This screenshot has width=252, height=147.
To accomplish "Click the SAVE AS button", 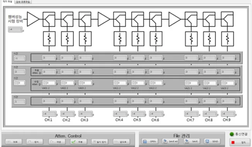I will pyautogui.click(x=170, y=141).
